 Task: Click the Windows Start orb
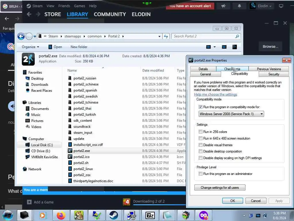click(x=8, y=215)
